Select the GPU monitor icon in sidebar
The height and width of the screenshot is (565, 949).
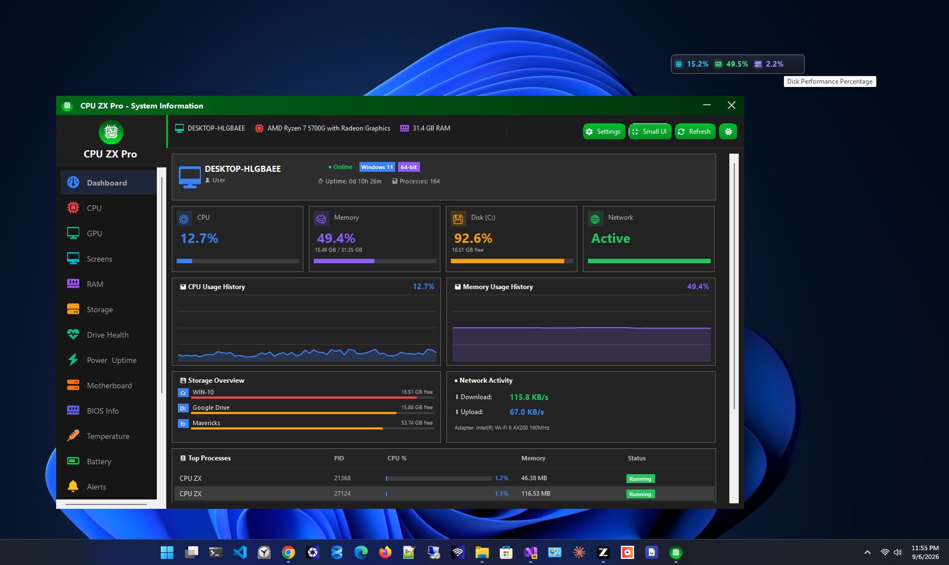pos(73,233)
